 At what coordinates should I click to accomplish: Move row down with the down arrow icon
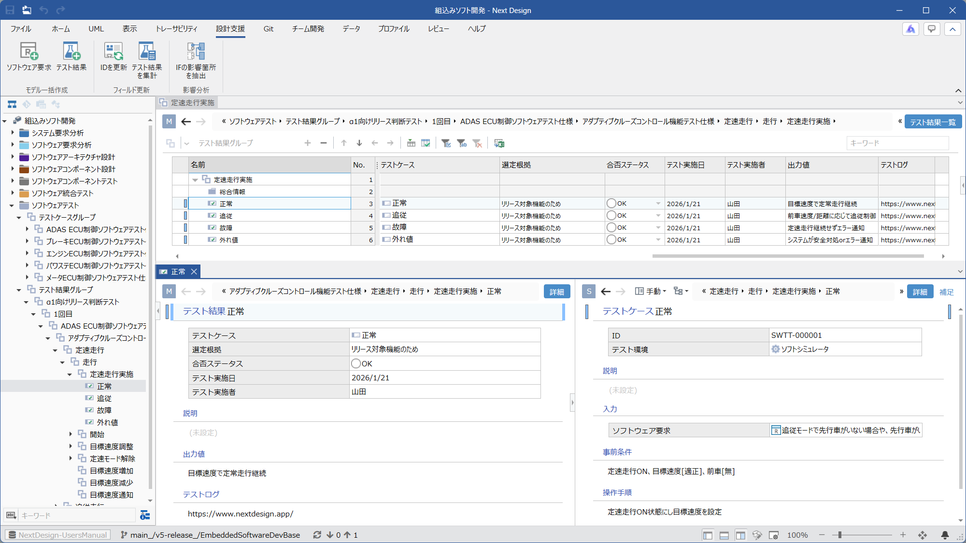click(359, 143)
